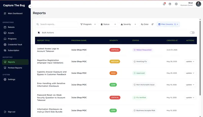This screenshot has height=117, width=203.
Task: Click the Created At column header
Action: coord(172,41)
